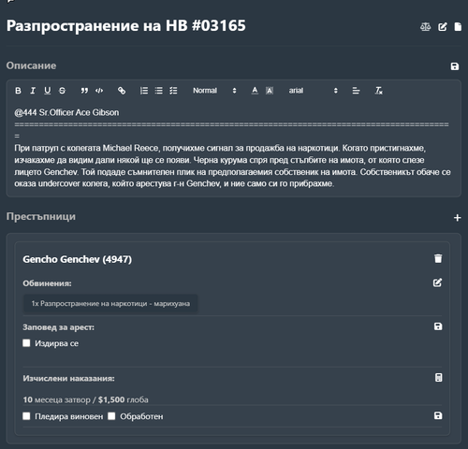The width and height of the screenshot is (468, 449).
Task: Insert a blockquote
Action: point(84,91)
